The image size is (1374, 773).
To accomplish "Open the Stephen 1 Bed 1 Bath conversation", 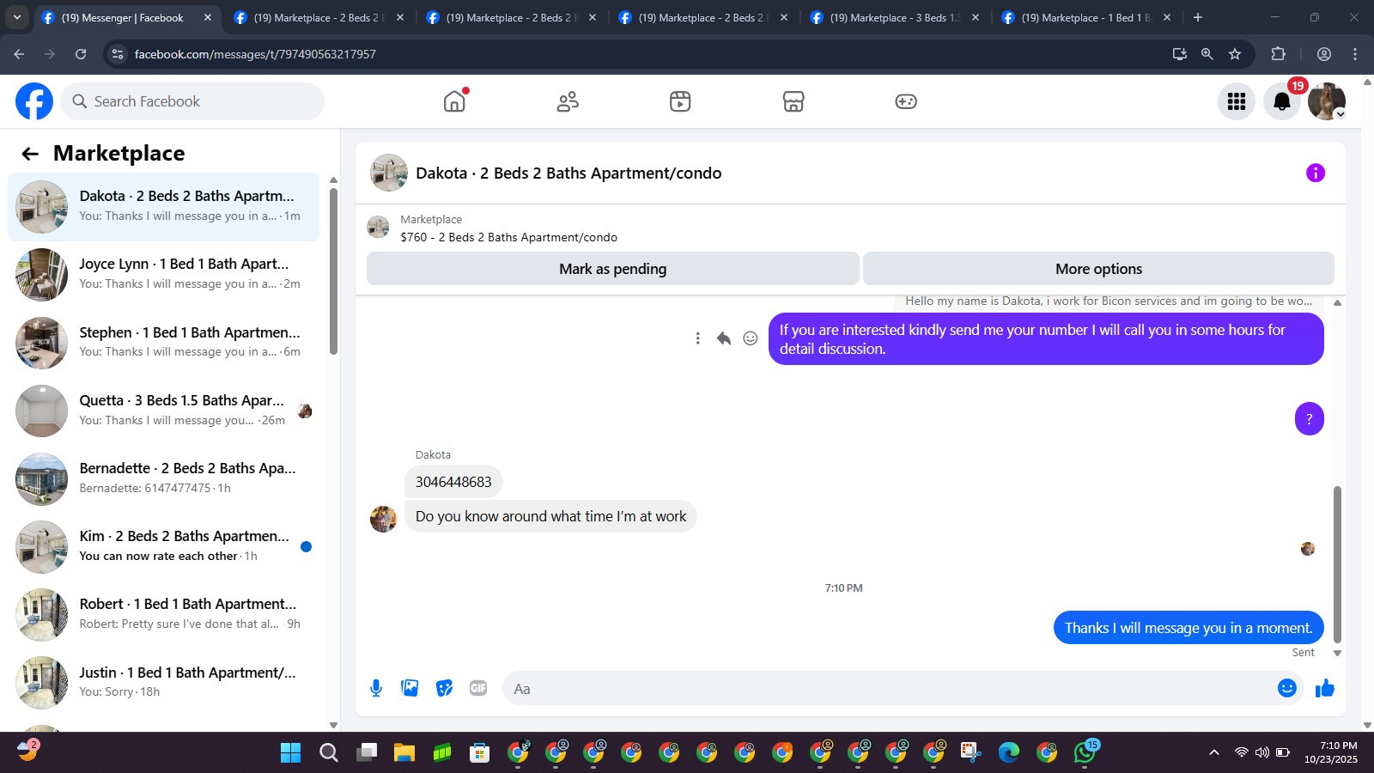I will [163, 343].
